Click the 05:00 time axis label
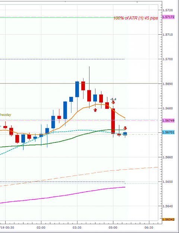Screen dimensions: 179x233 click(113, 227)
